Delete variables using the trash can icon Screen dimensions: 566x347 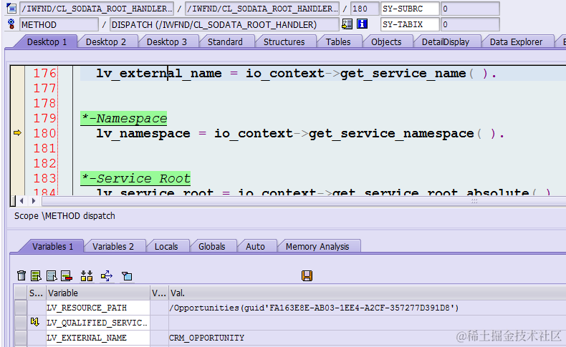(x=21, y=276)
